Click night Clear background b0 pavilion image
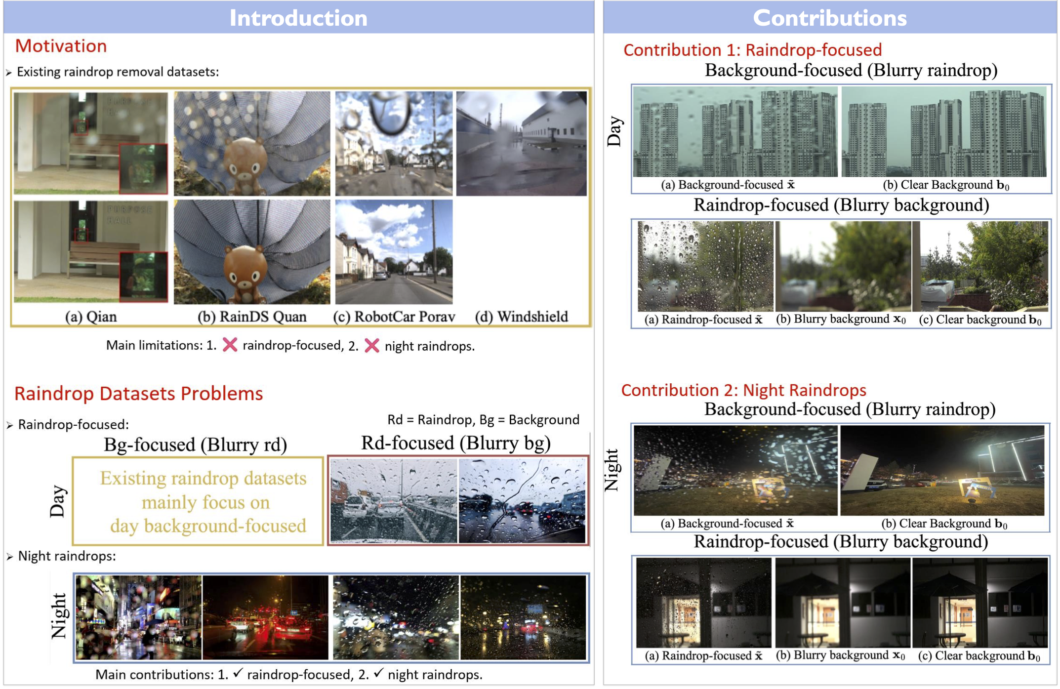 [980, 603]
